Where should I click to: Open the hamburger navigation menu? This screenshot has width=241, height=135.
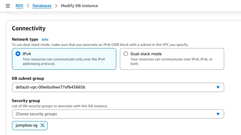pos(8,6)
